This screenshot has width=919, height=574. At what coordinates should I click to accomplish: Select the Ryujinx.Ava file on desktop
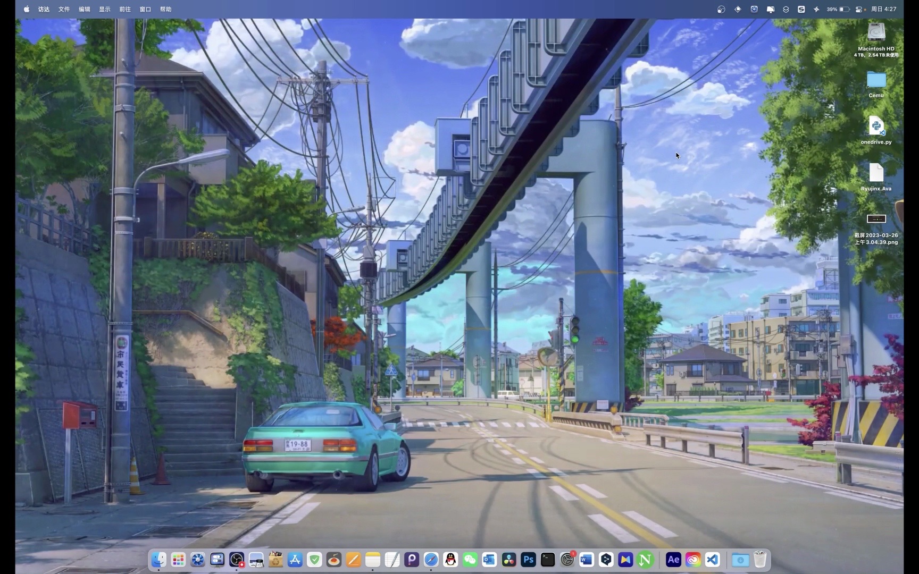[876, 173]
